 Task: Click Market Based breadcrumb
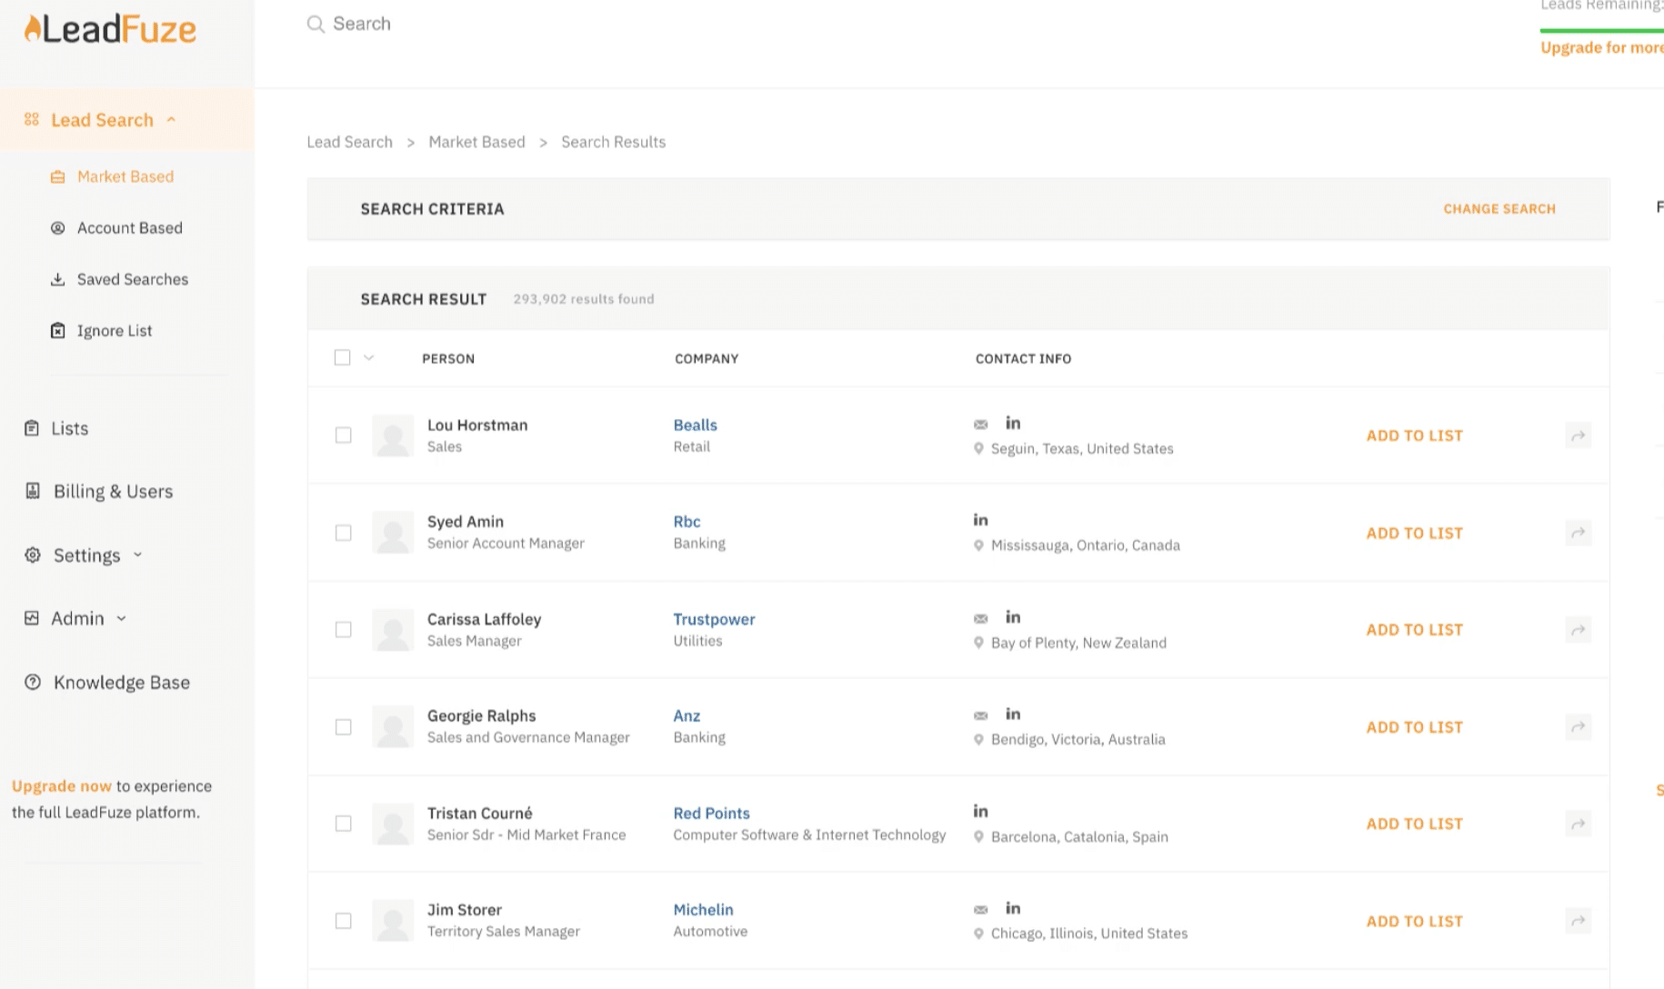tap(476, 142)
